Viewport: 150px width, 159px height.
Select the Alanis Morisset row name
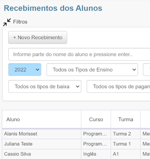click(x=21, y=134)
